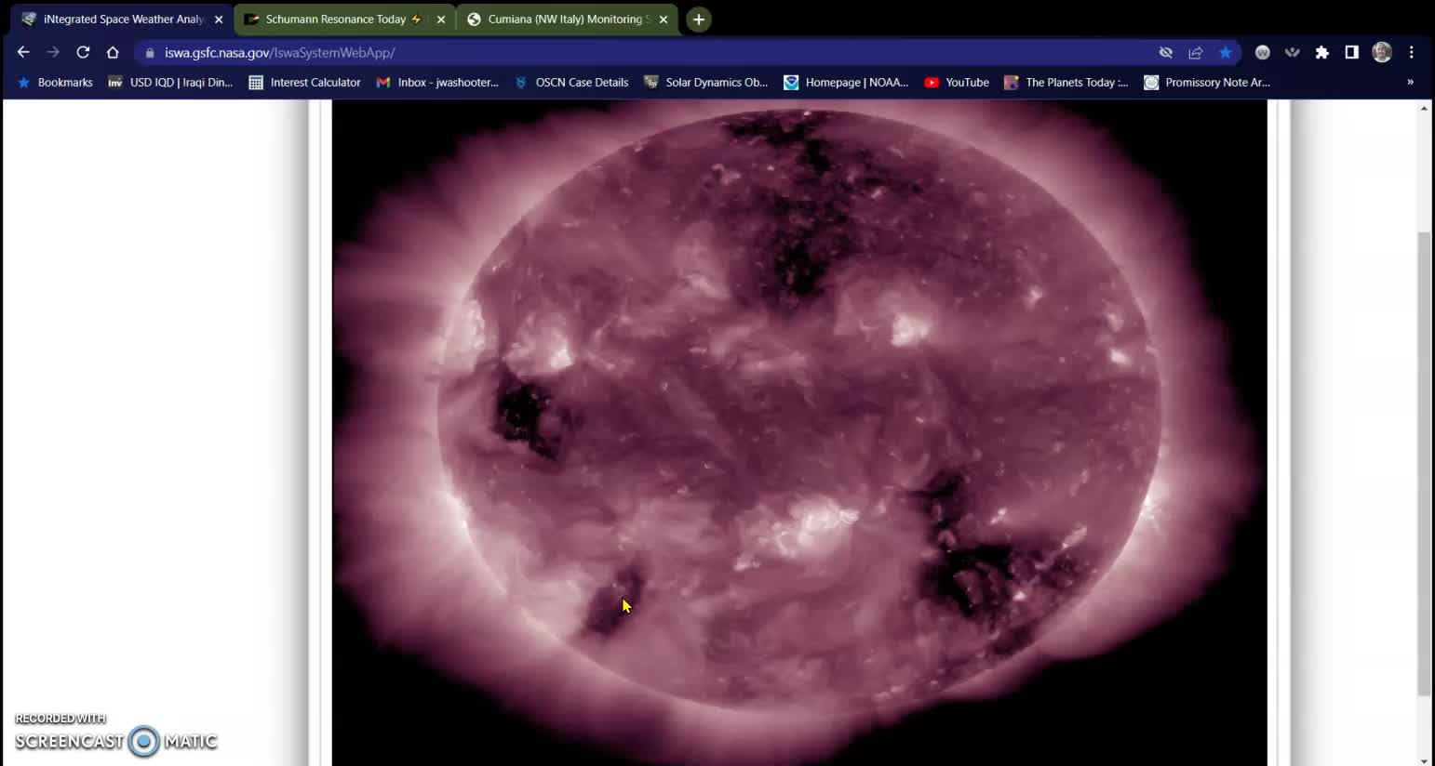Viewport: 1435px width, 766px height.
Task: Open the Bookmarks folder
Action: (55, 83)
